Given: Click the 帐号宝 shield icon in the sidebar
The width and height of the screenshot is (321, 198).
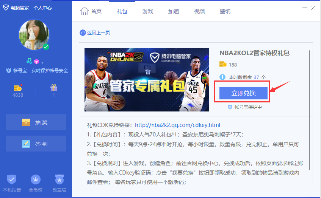Looking at the screenshot, I should pyautogui.click(x=8, y=71).
